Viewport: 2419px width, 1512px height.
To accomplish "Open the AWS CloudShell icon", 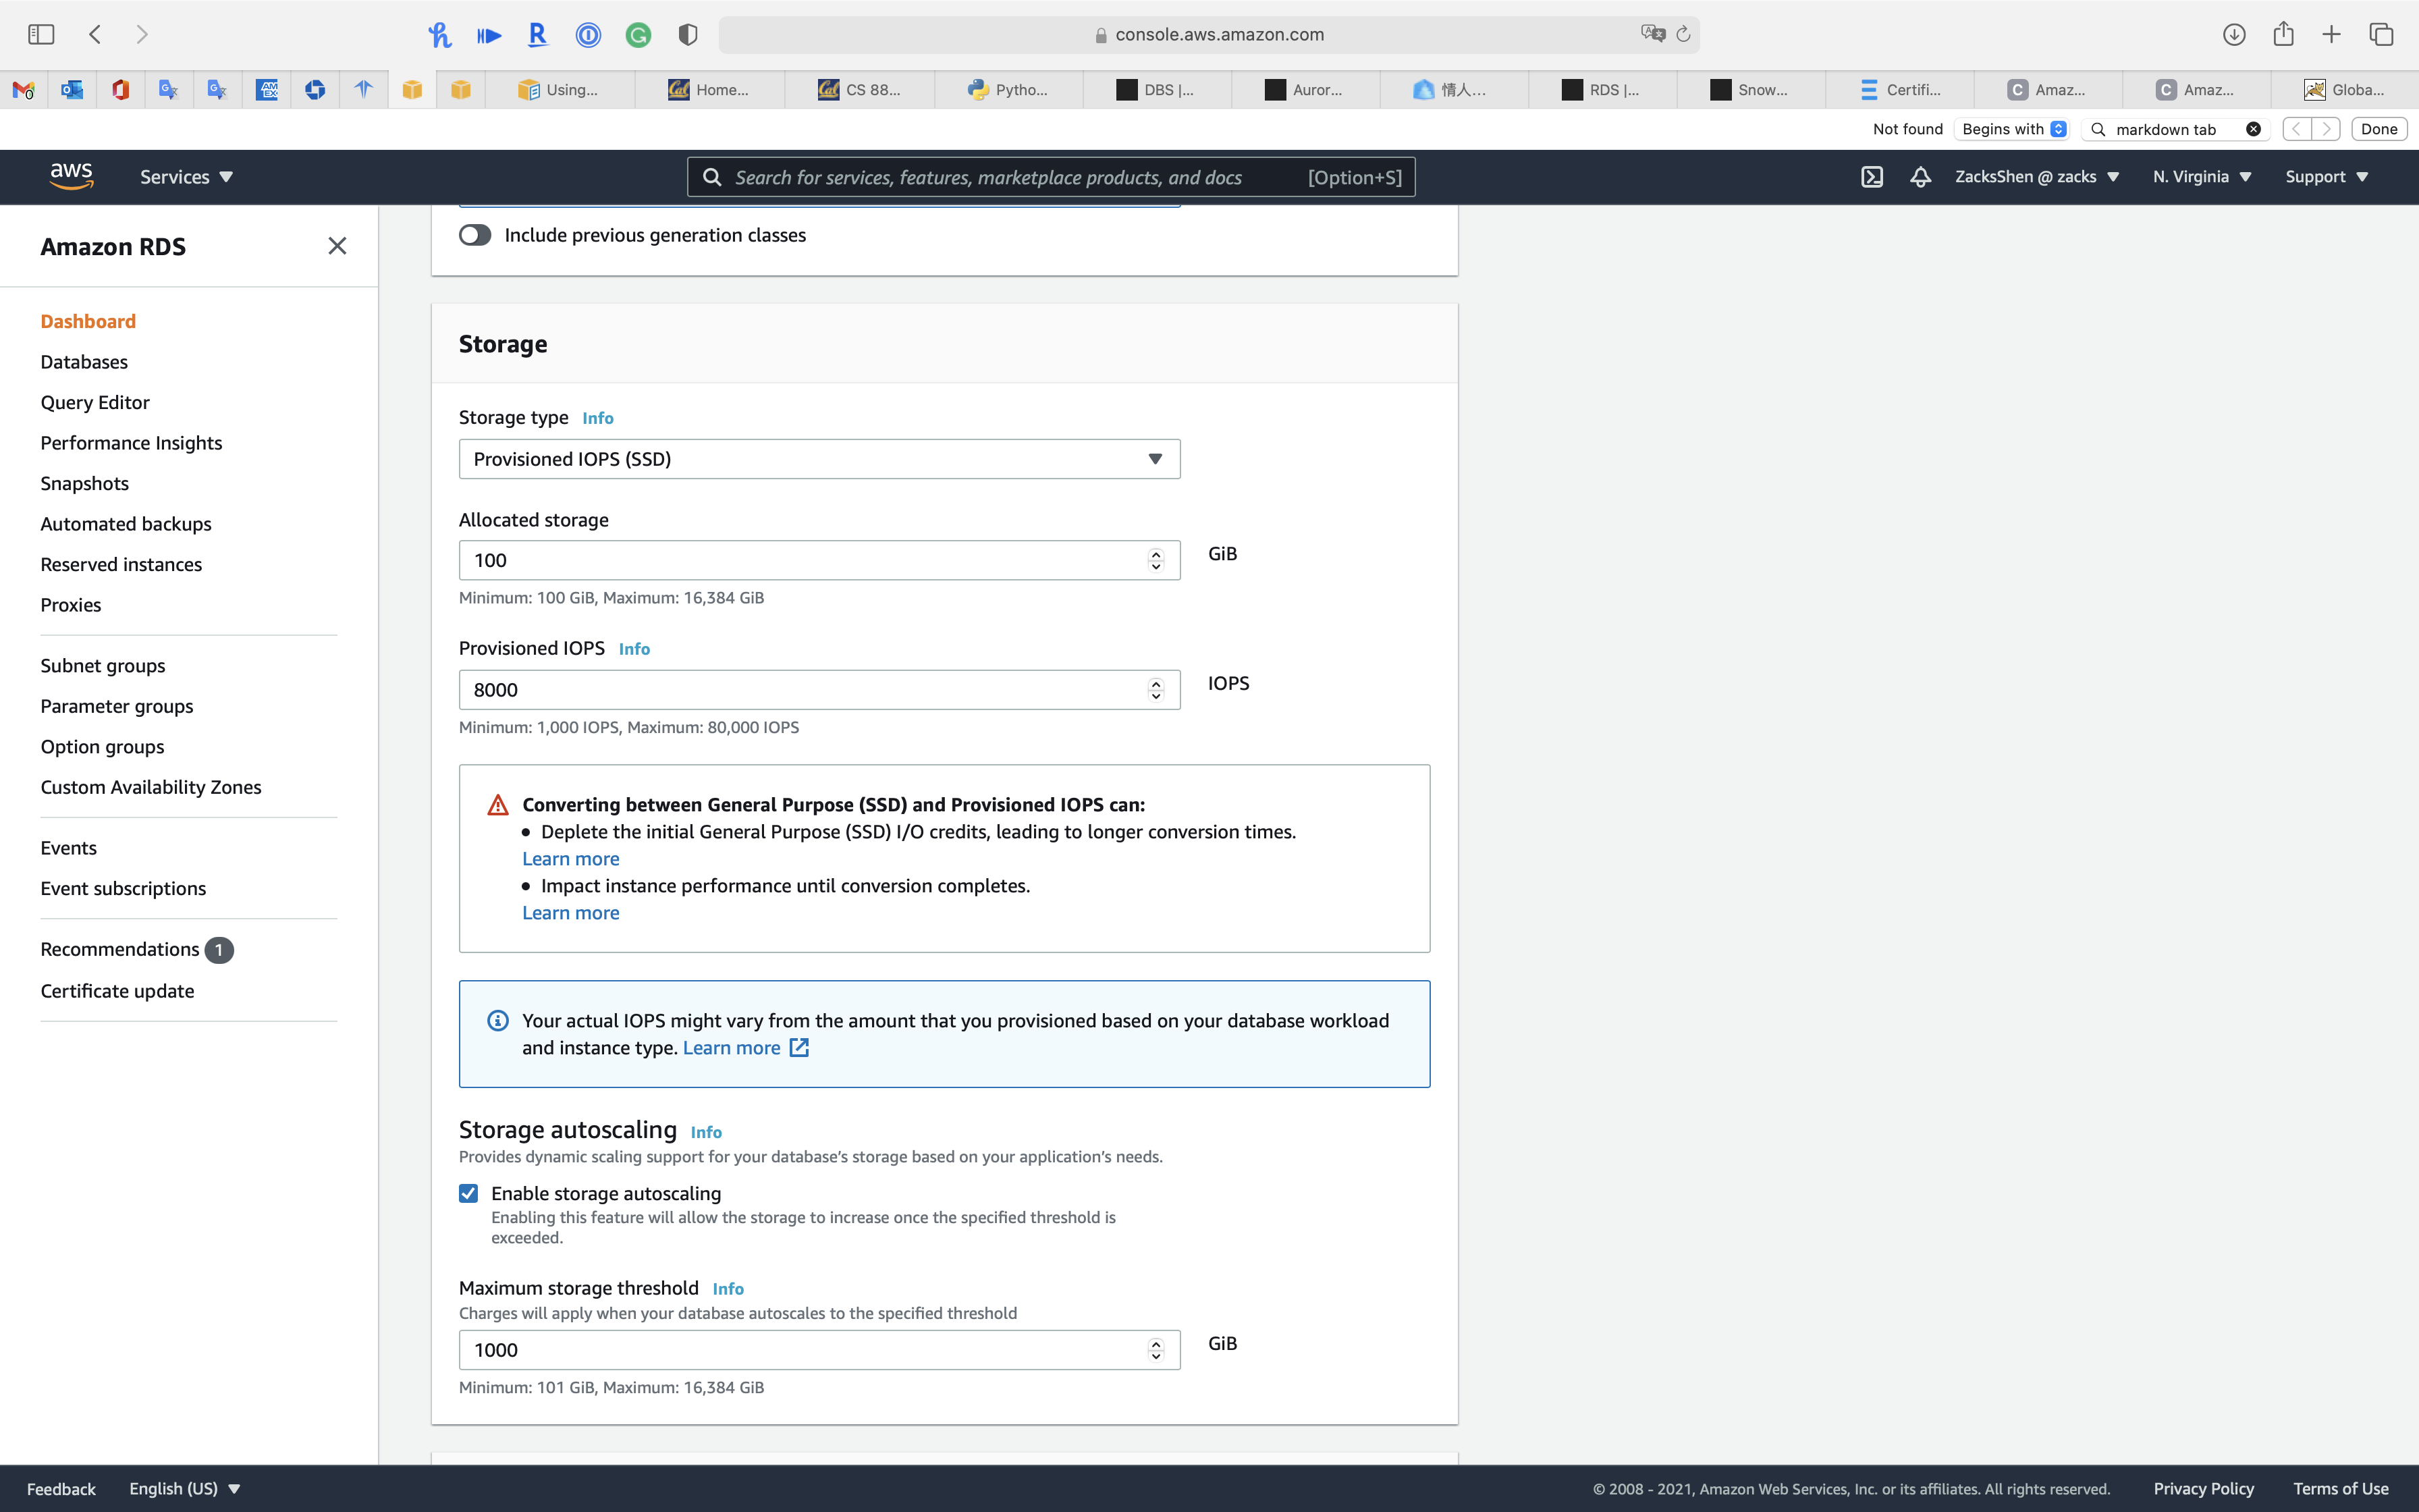I will (x=1871, y=177).
